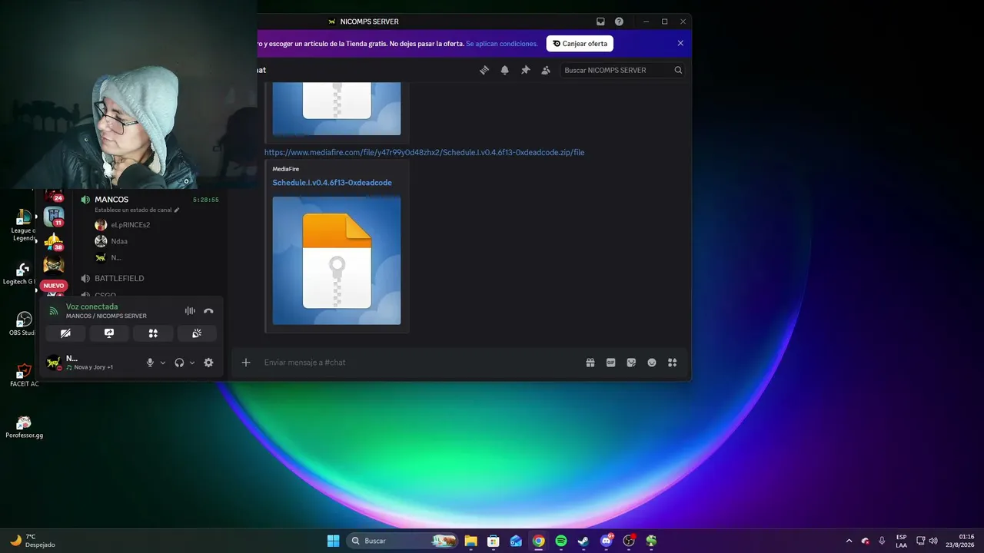Expand microphone input options arrow

click(163, 363)
